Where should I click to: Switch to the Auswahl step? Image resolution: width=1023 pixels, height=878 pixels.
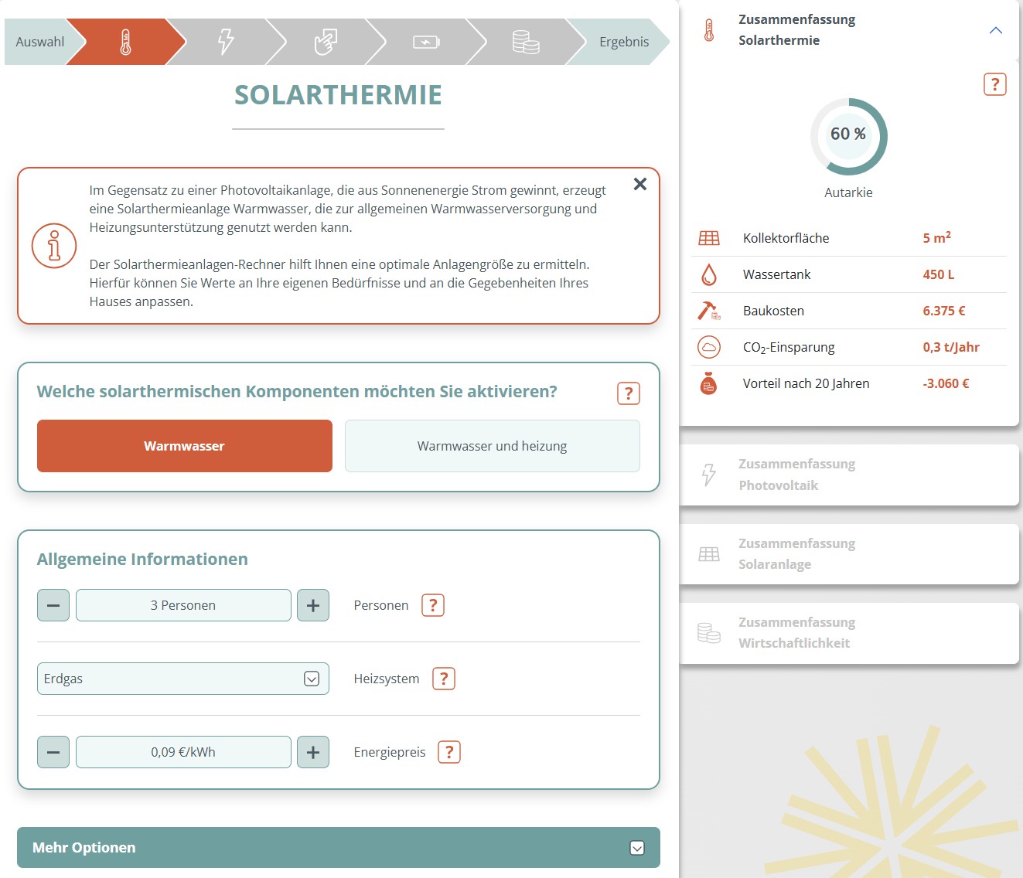40,42
